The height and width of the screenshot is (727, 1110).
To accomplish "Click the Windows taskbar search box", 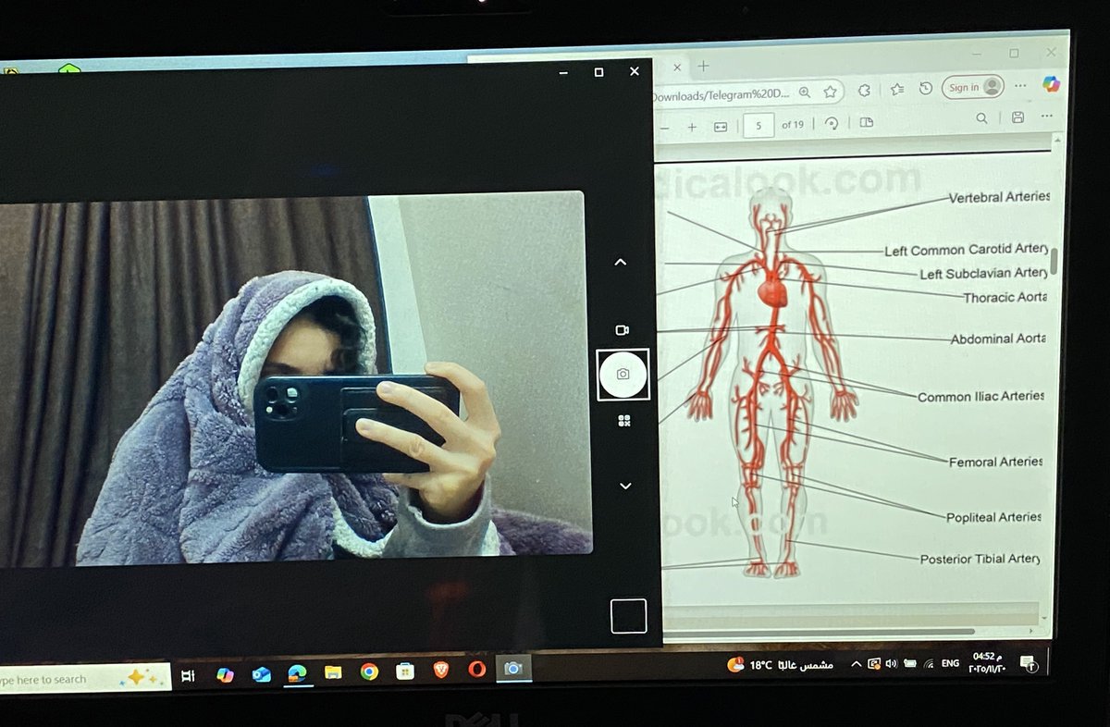I will pos(83,679).
